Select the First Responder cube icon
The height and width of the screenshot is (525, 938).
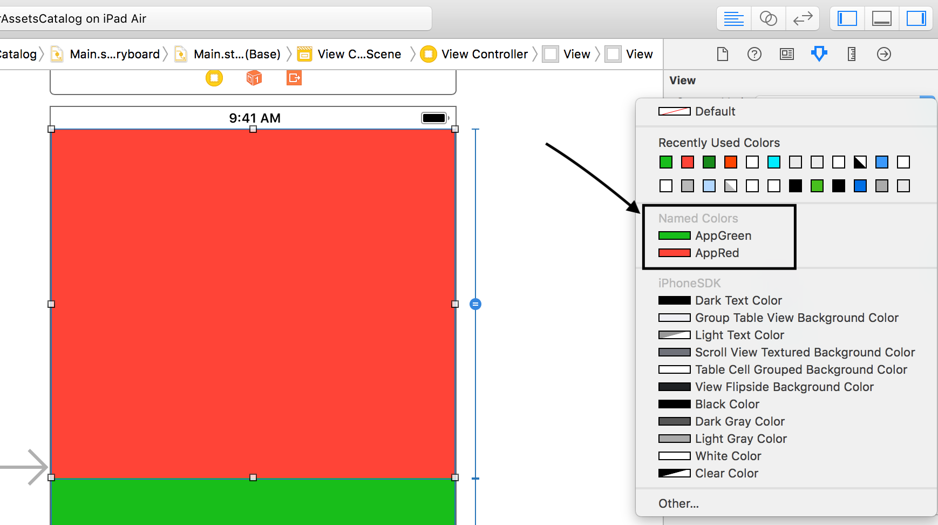(x=254, y=78)
